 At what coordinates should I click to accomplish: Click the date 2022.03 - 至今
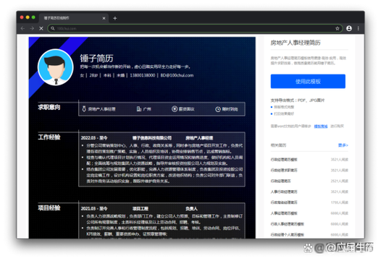(94, 138)
